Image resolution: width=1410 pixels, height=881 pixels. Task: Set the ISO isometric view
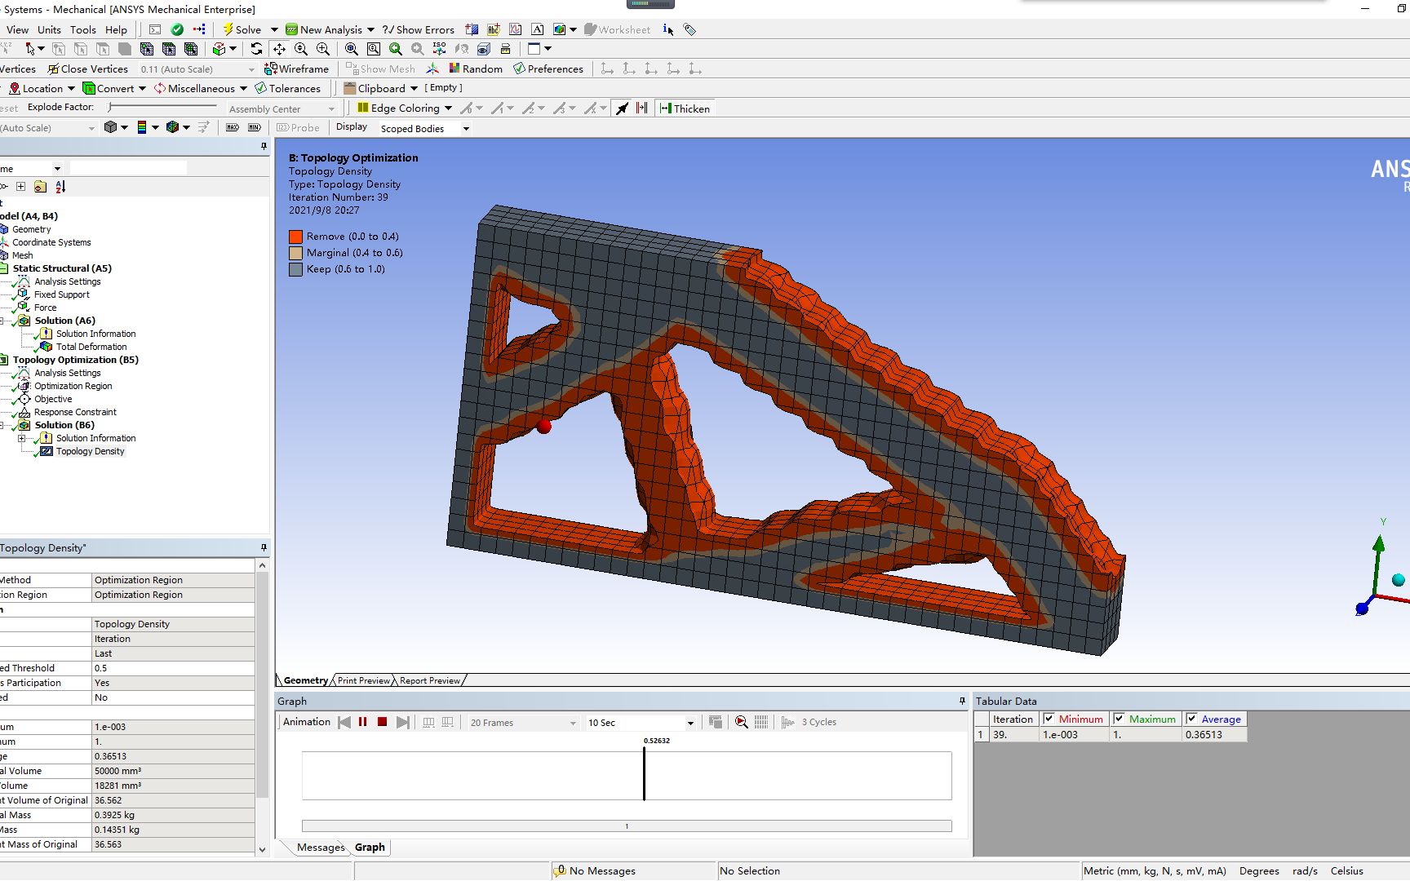coord(439,49)
